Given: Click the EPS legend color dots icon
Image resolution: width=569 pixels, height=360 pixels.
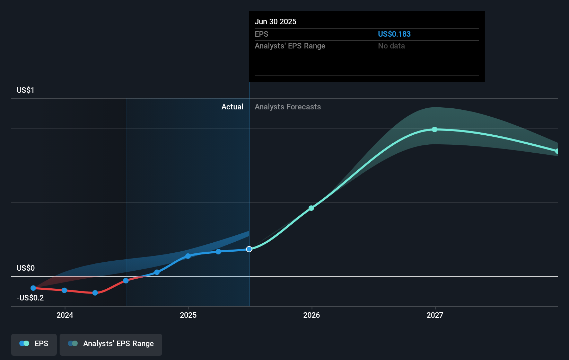Looking at the screenshot, I should (x=24, y=343).
